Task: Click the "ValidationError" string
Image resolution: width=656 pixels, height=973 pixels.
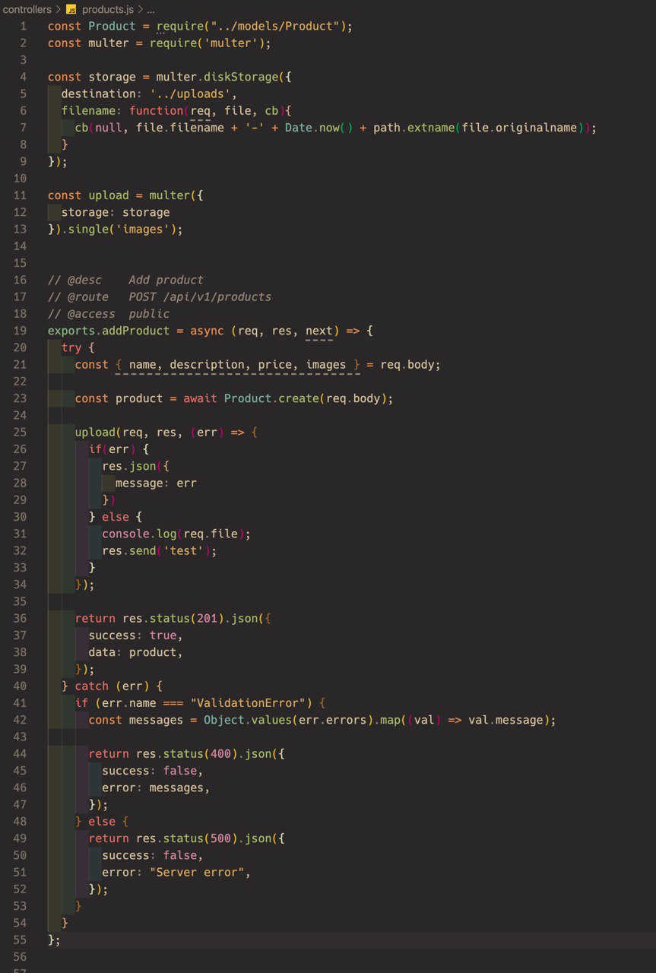Action: click(x=248, y=702)
